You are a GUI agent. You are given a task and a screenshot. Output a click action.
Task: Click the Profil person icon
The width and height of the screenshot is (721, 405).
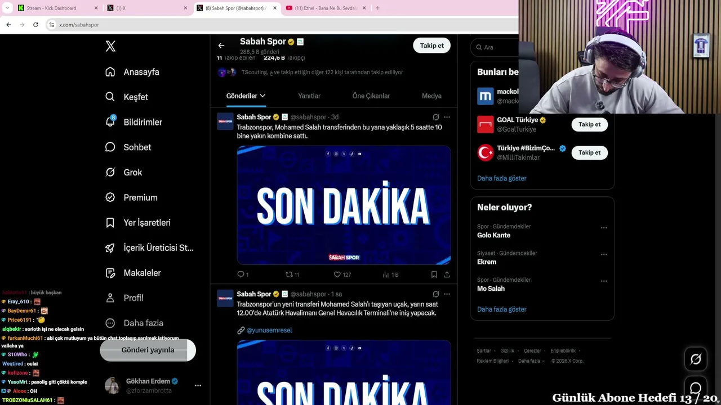tap(110, 298)
